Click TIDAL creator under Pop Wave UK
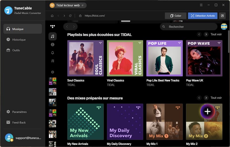 pyautogui.click(x=190, y=85)
